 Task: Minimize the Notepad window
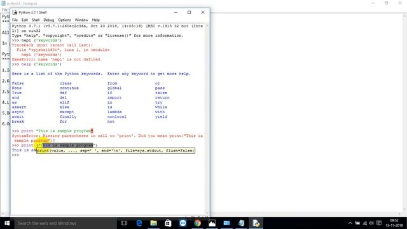click(373, 3)
